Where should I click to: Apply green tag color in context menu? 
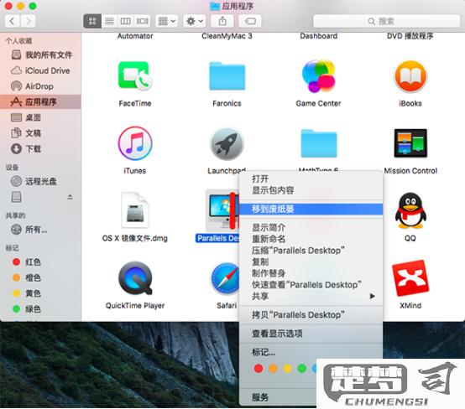click(302, 369)
